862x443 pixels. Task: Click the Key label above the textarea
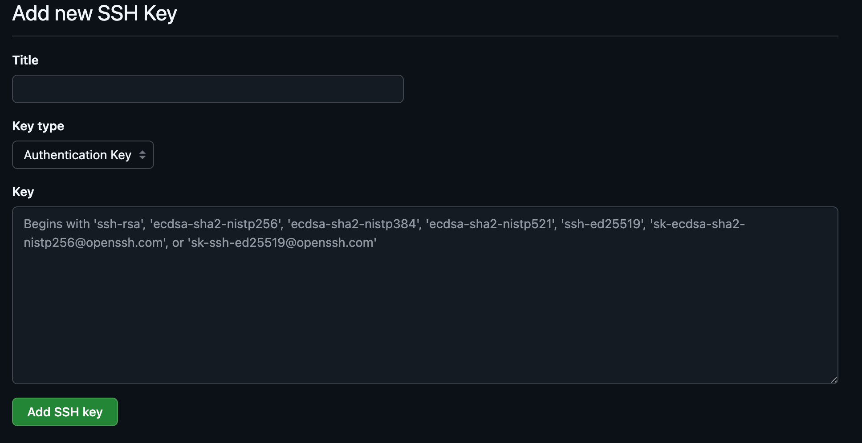pyautogui.click(x=23, y=192)
